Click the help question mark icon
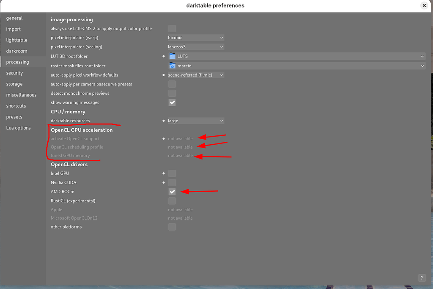 click(422, 278)
